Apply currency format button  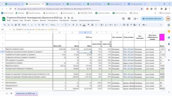(32, 25)
